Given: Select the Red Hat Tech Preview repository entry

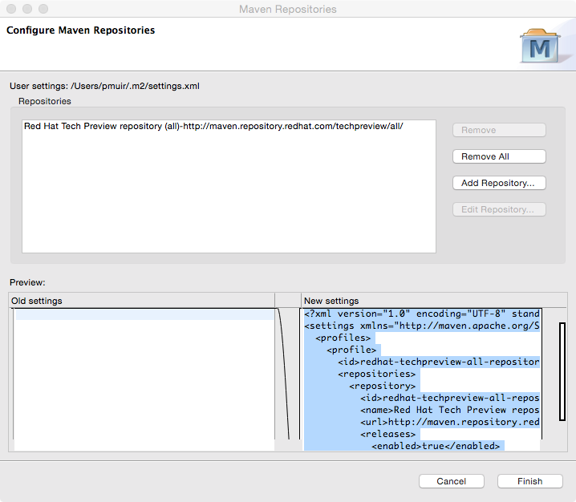Looking at the screenshot, I should point(213,127).
